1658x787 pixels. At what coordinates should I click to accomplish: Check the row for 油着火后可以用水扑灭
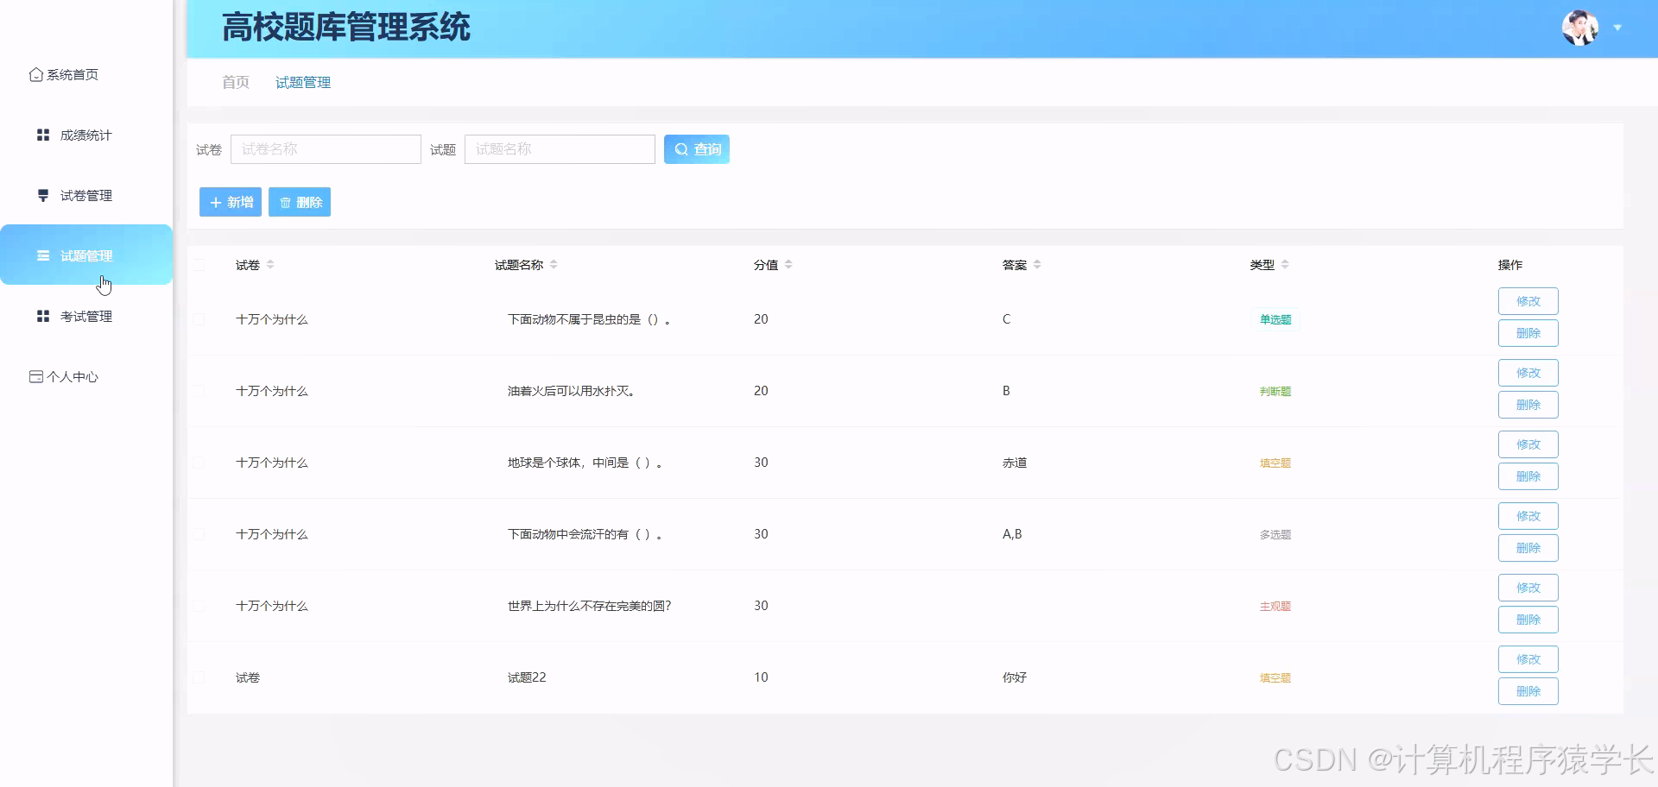coord(199,391)
